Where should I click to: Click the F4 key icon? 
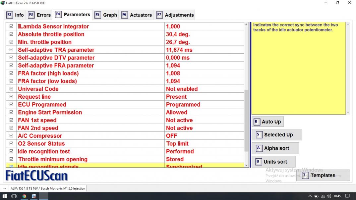point(58,15)
